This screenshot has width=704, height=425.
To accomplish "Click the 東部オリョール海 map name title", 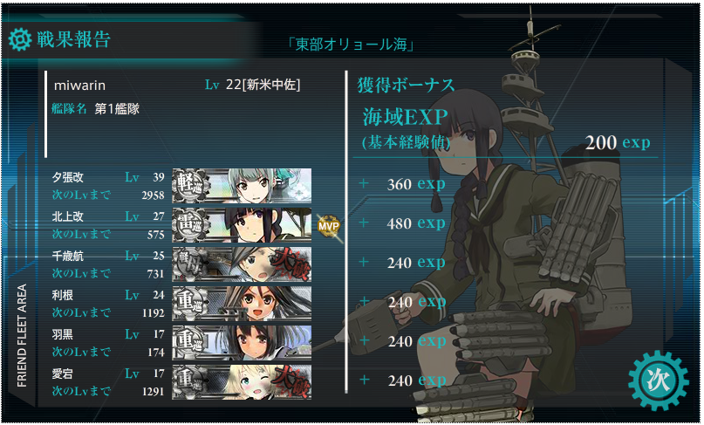I will pos(351,45).
